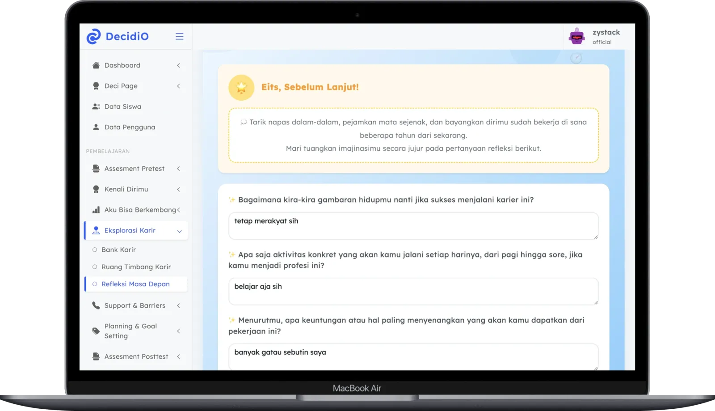Click the zystack username text
The height and width of the screenshot is (411, 715).
[x=606, y=32]
